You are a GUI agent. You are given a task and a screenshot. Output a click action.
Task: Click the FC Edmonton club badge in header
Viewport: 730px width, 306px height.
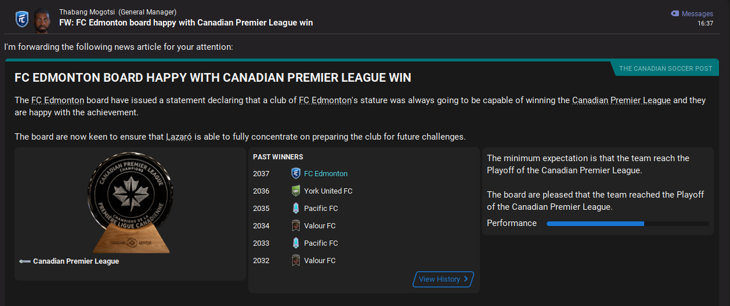tap(22, 19)
